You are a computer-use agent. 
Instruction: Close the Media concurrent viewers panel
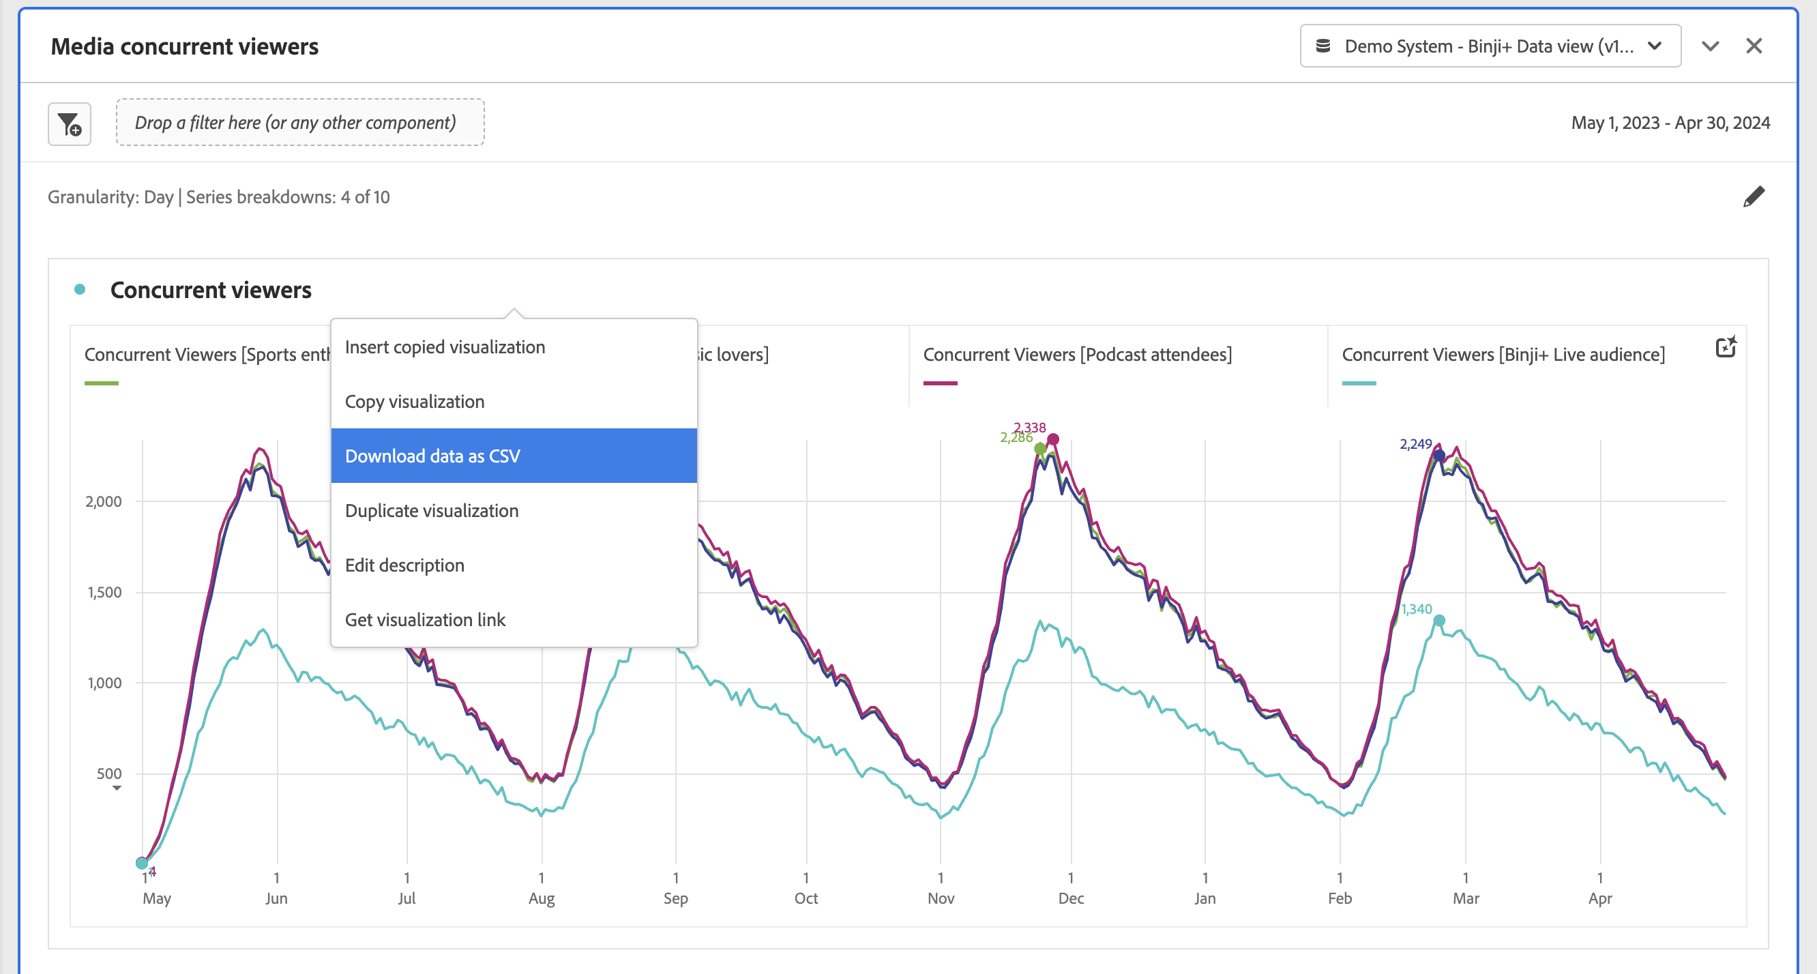1754,46
